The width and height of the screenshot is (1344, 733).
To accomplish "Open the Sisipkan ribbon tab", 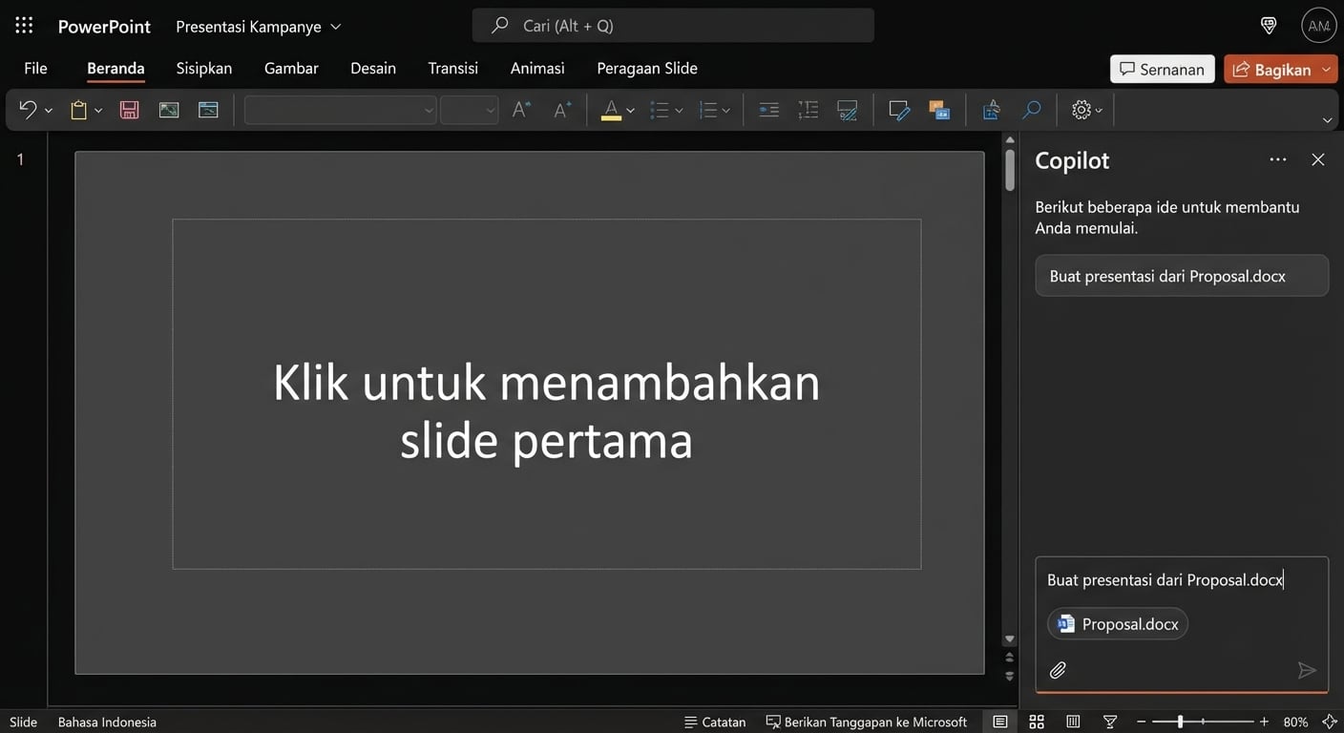I will coord(202,67).
